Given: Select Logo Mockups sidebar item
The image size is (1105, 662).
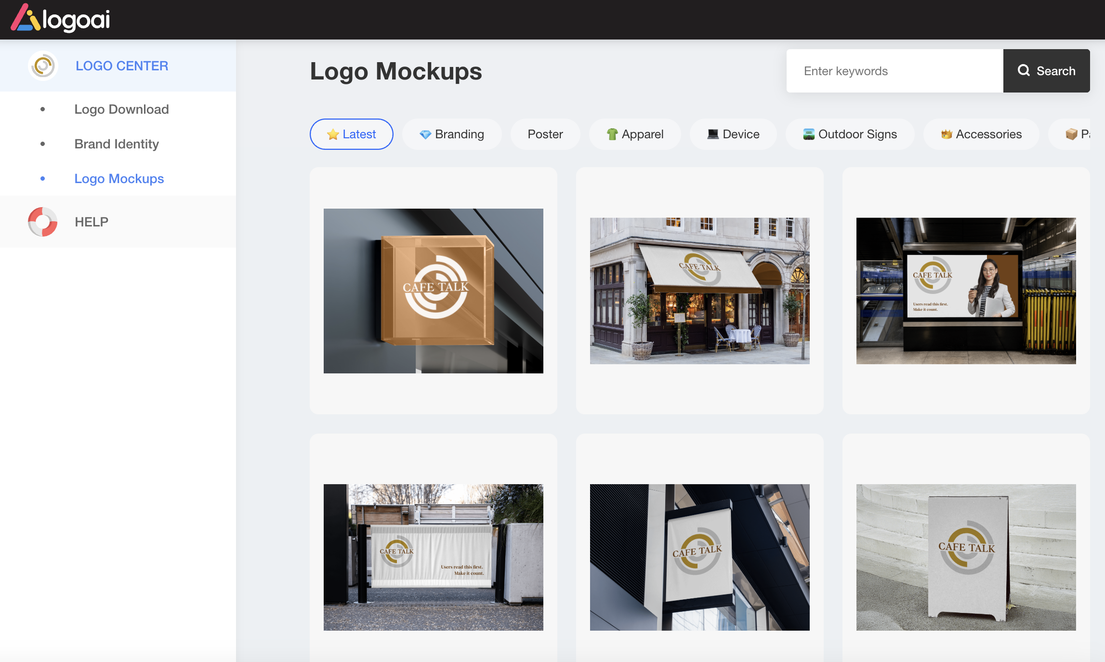Looking at the screenshot, I should [119, 179].
